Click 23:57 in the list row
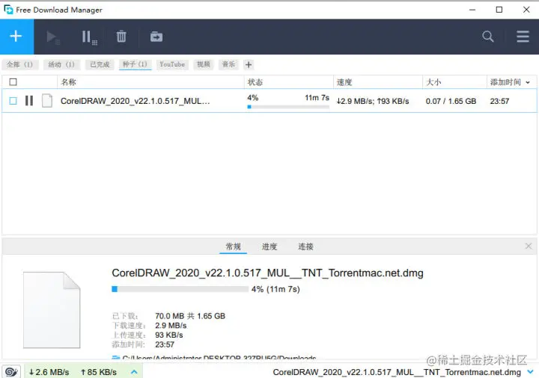This screenshot has height=378, width=539. point(499,101)
